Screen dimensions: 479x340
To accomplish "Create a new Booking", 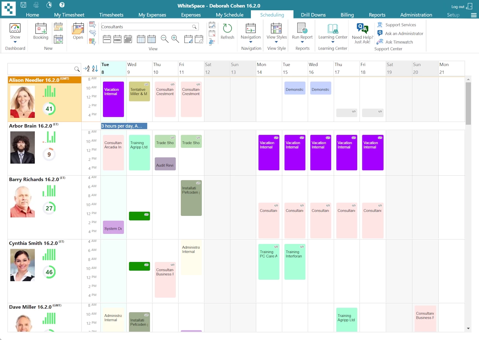I will pos(41,31).
